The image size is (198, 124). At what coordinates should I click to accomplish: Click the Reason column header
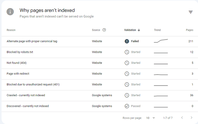coord(11,30)
